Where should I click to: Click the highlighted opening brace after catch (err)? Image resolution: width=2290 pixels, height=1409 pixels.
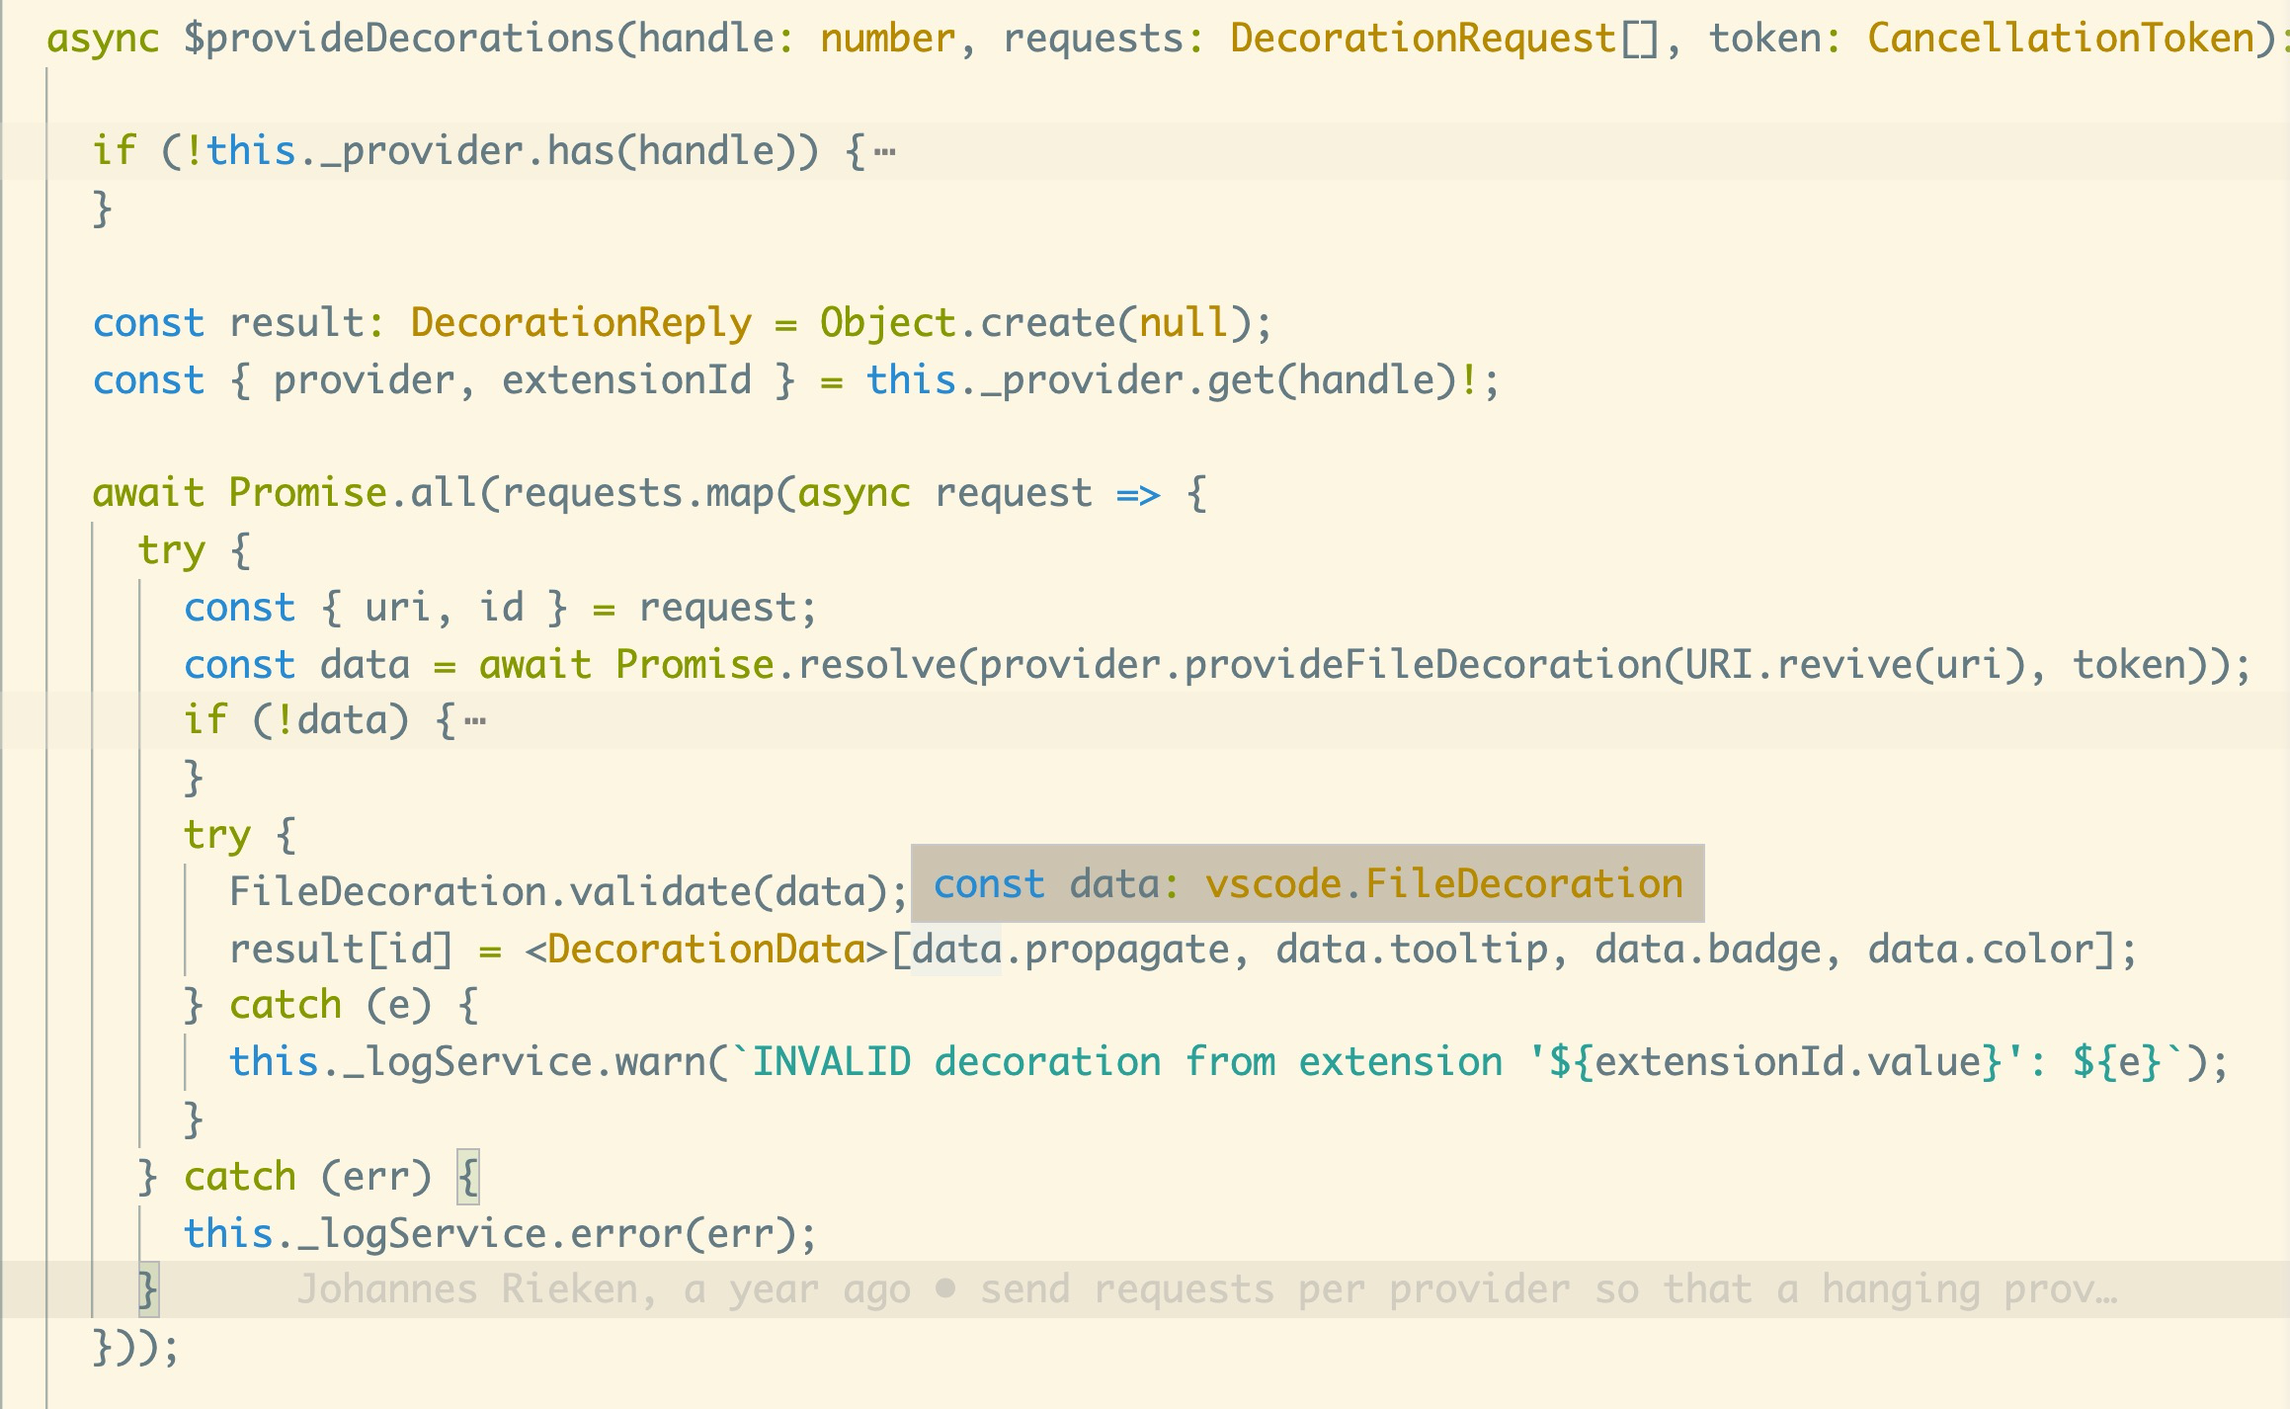tap(468, 1177)
